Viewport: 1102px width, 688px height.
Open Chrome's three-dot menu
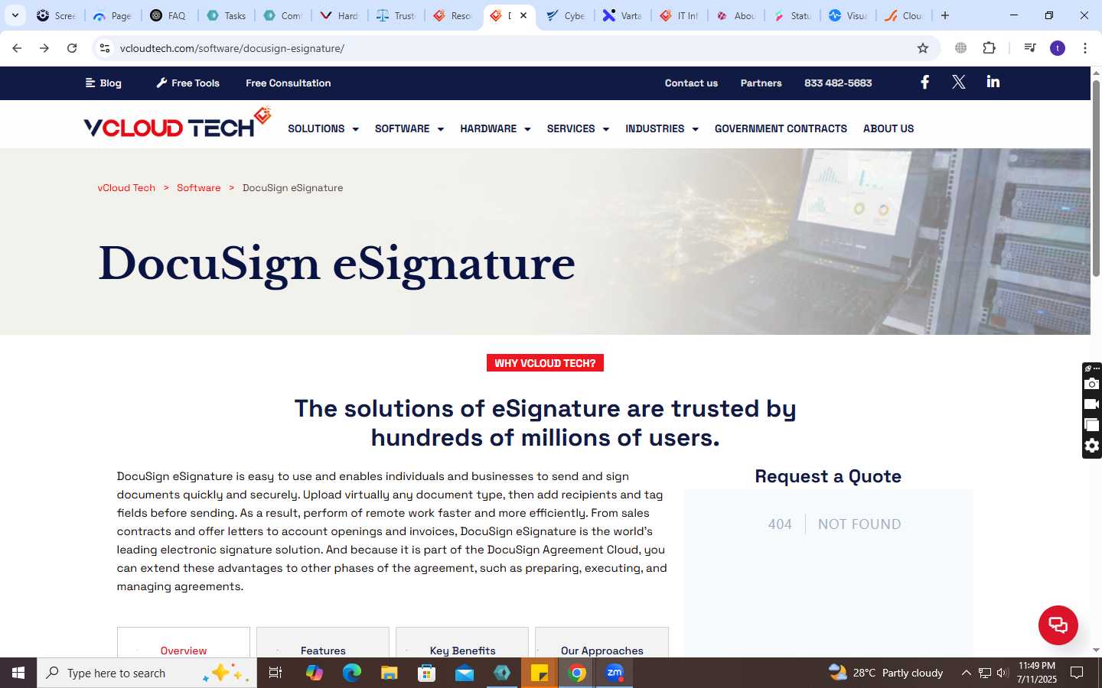(1084, 48)
